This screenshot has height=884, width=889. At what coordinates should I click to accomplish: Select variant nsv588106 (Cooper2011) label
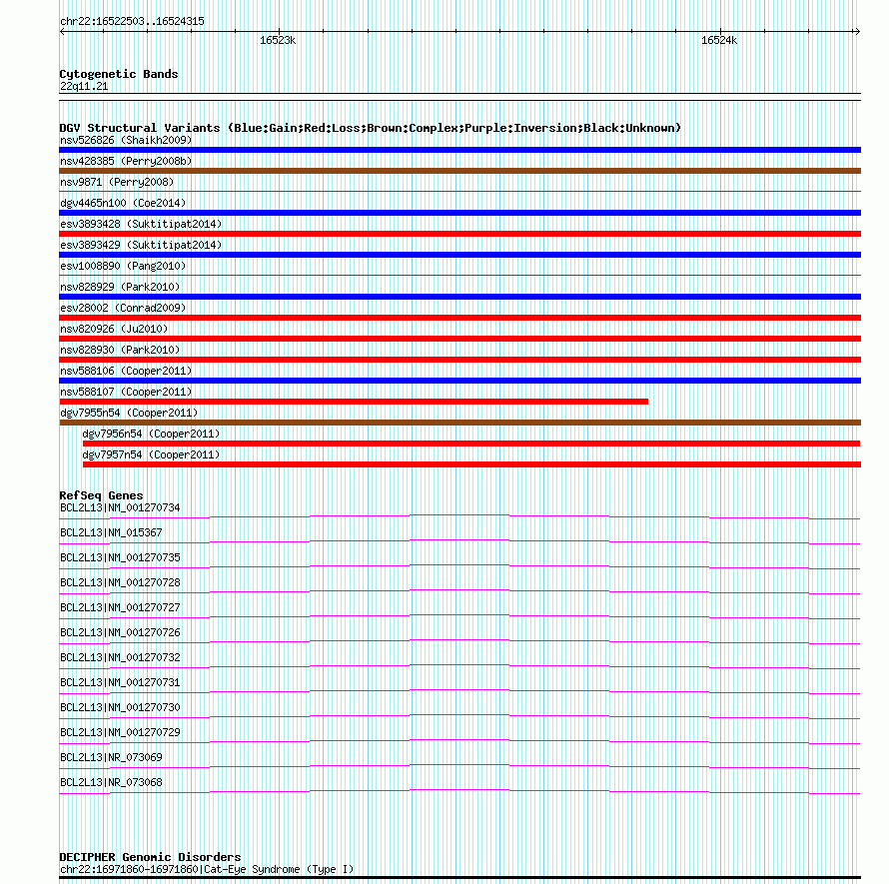[126, 371]
